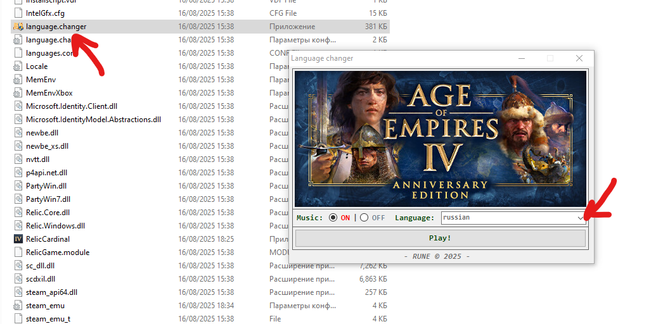Select the music OFF radio button
Image resolution: width=663 pixels, height=324 pixels.
[x=364, y=218]
